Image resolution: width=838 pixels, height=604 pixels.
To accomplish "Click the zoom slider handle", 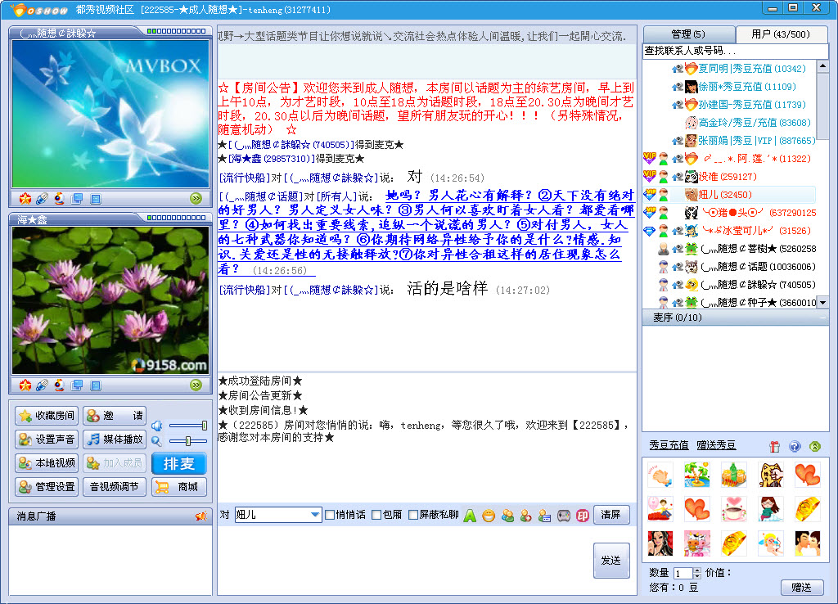I will coord(187,441).
